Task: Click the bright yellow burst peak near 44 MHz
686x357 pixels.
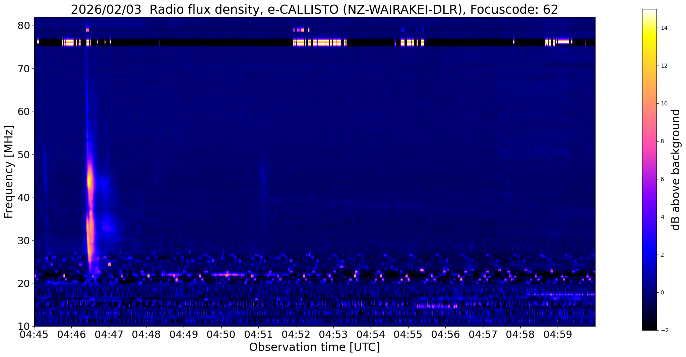Action: (89, 181)
